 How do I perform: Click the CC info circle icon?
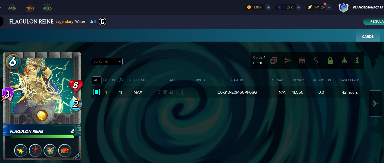121,80
